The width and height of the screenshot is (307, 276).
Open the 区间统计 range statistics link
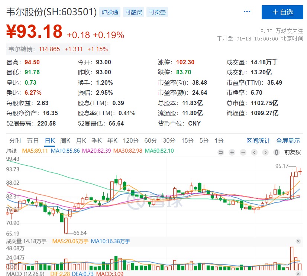[x=258, y=140]
